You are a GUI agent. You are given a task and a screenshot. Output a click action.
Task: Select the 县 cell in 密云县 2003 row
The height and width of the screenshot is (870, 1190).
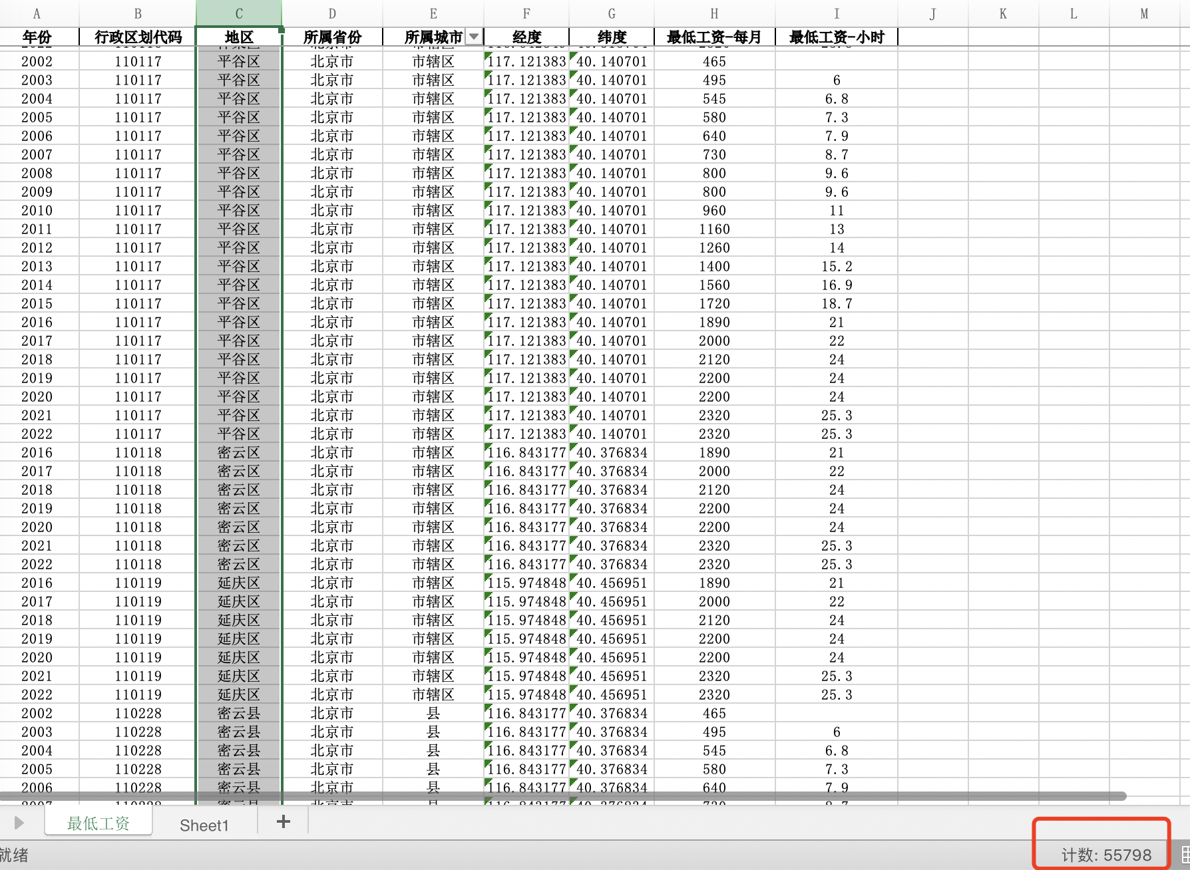(433, 732)
